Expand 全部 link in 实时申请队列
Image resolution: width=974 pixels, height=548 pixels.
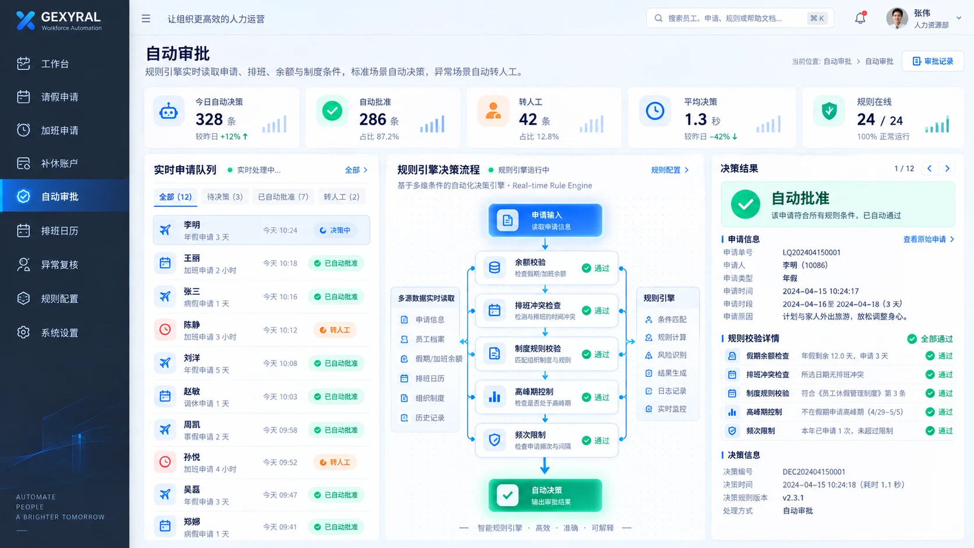(x=356, y=170)
